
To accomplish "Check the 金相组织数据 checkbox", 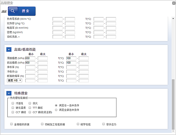I will [11, 124].
